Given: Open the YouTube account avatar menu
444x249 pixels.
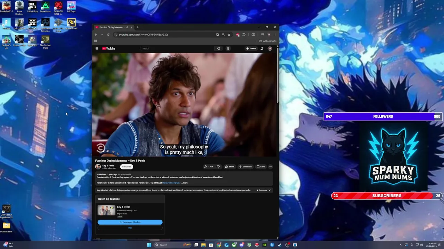Looking at the screenshot, I should coord(270,48).
